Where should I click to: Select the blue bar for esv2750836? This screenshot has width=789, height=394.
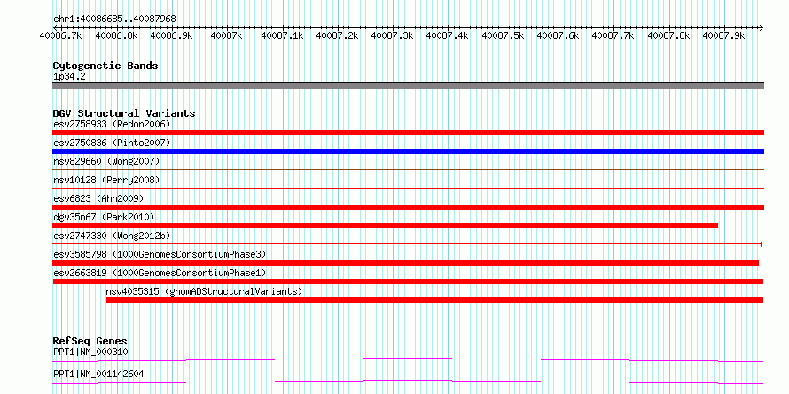pyautogui.click(x=408, y=151)
